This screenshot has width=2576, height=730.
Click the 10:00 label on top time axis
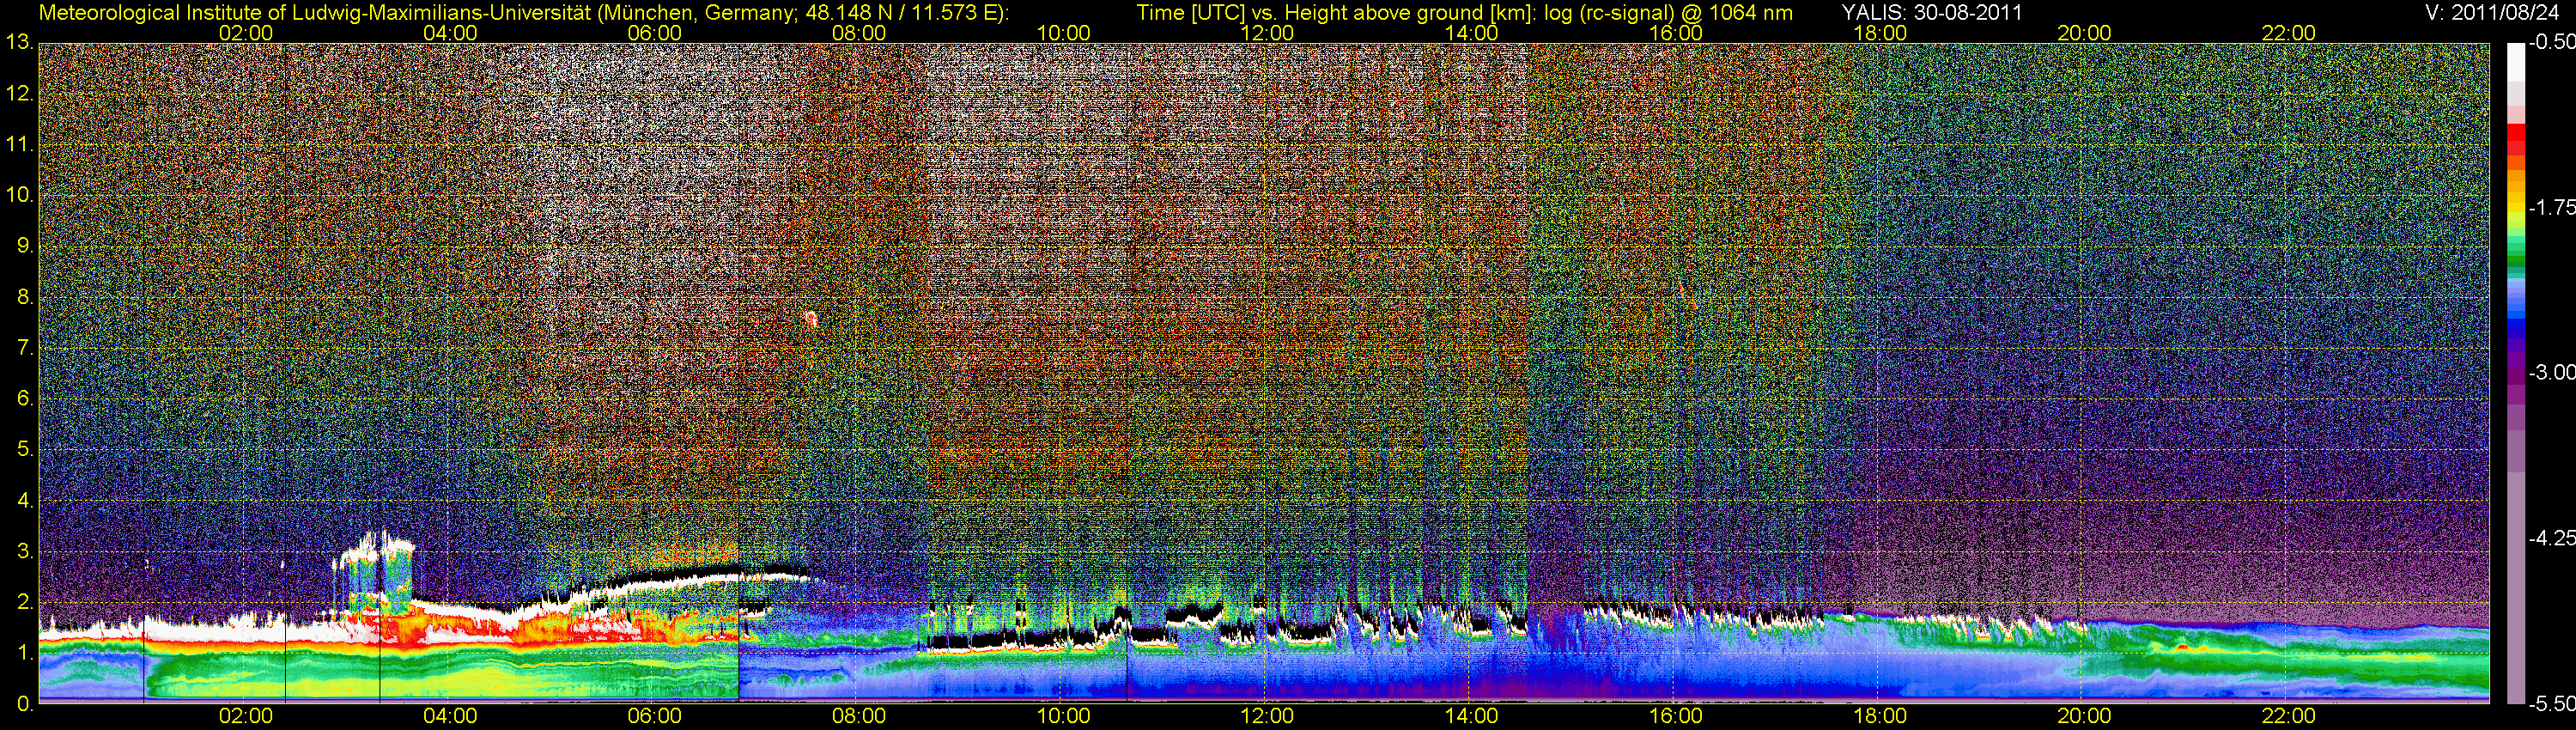point(1063,33)
